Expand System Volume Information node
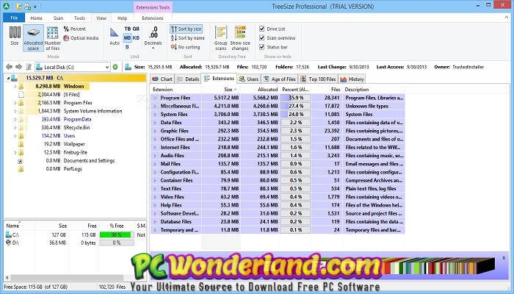 tap(15, 111)
